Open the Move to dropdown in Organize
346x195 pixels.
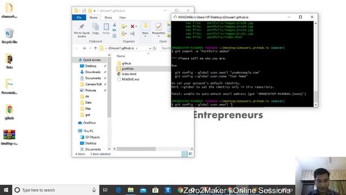pyautogui.click(x=124, y=27)
